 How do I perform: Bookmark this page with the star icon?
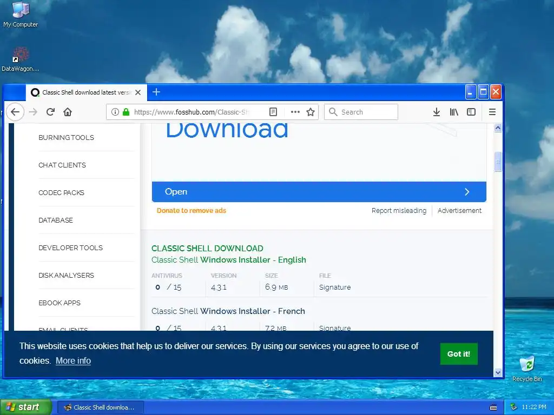(x=311, y=112)
